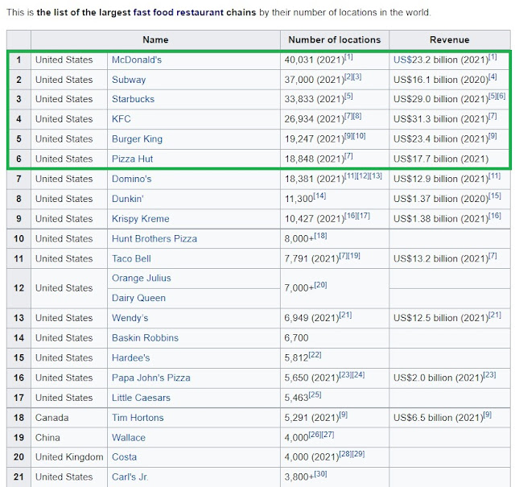Open citation [20] beside 7,000+
This screenshot has width=515, height=487.
pos(320,285)
